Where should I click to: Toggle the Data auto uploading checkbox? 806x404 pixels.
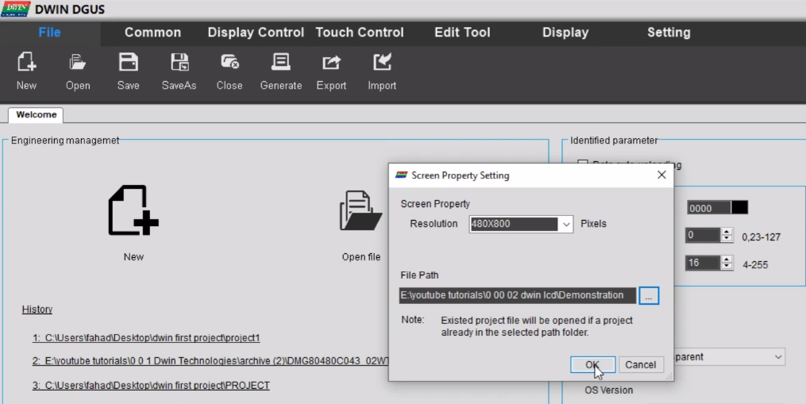click(x=583, y=164)
